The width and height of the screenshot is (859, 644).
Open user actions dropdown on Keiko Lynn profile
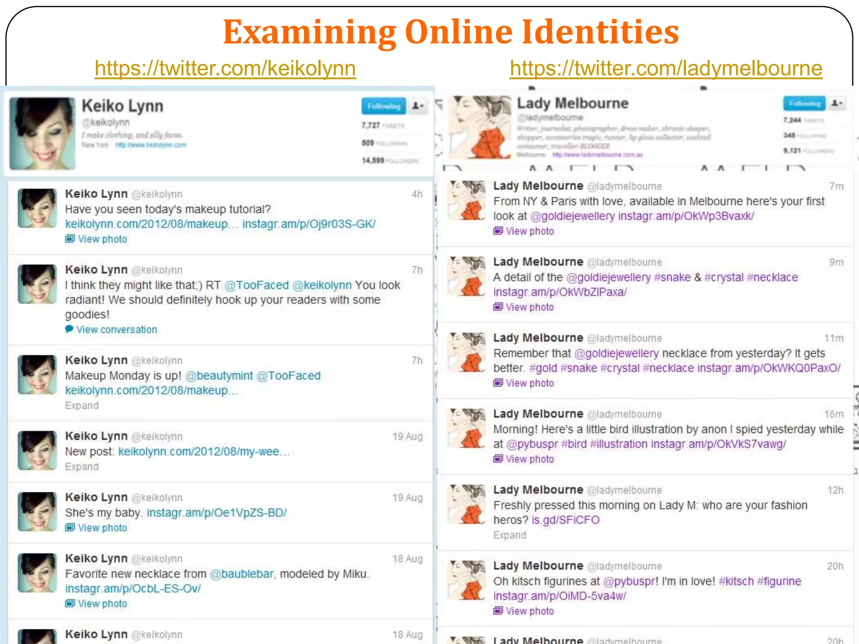(x=418, y=106)
